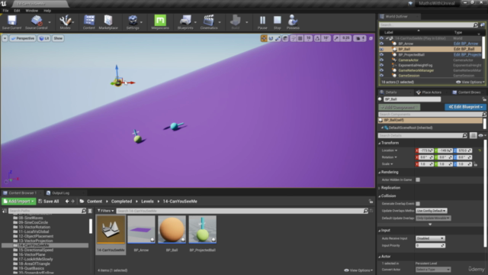Stop the play-in-editor session
488x275 pixels.
tap(278, 22)
